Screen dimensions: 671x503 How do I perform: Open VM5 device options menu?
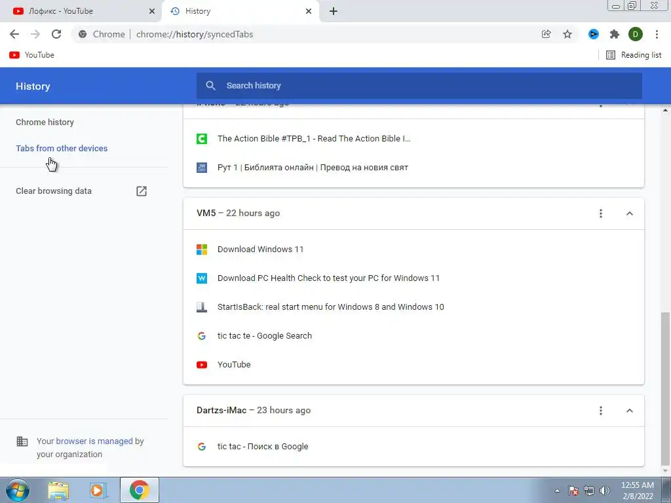point(601,214)
